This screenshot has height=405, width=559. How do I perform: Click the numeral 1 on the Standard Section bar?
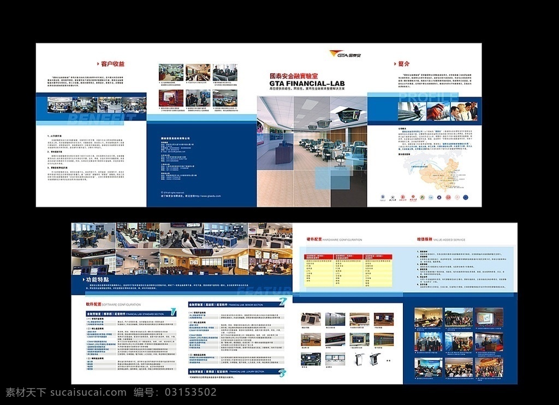click(173, 312)
